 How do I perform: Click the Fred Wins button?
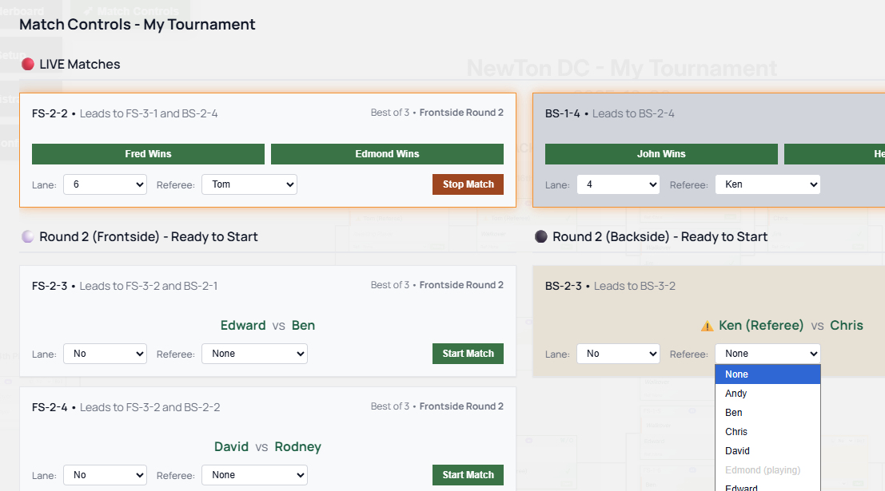[148, 153]
